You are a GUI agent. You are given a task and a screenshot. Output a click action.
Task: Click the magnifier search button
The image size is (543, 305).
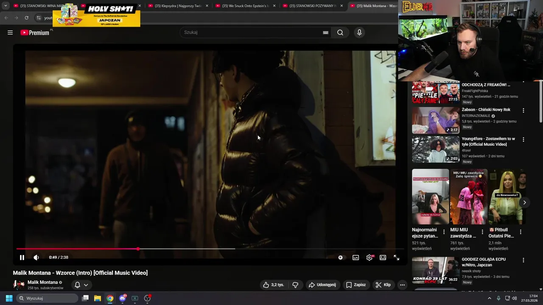click(340, 33)
